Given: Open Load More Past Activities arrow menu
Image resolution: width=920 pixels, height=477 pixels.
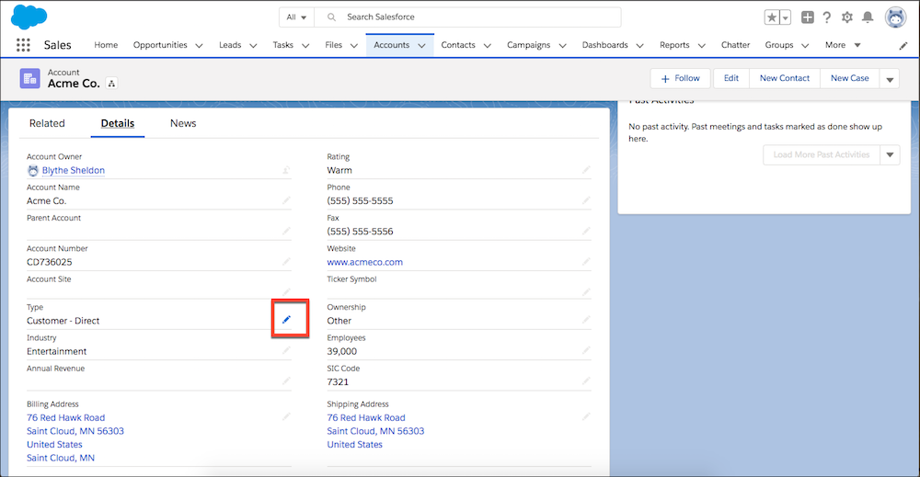Looking at the screenshot, I should point(890,154).
